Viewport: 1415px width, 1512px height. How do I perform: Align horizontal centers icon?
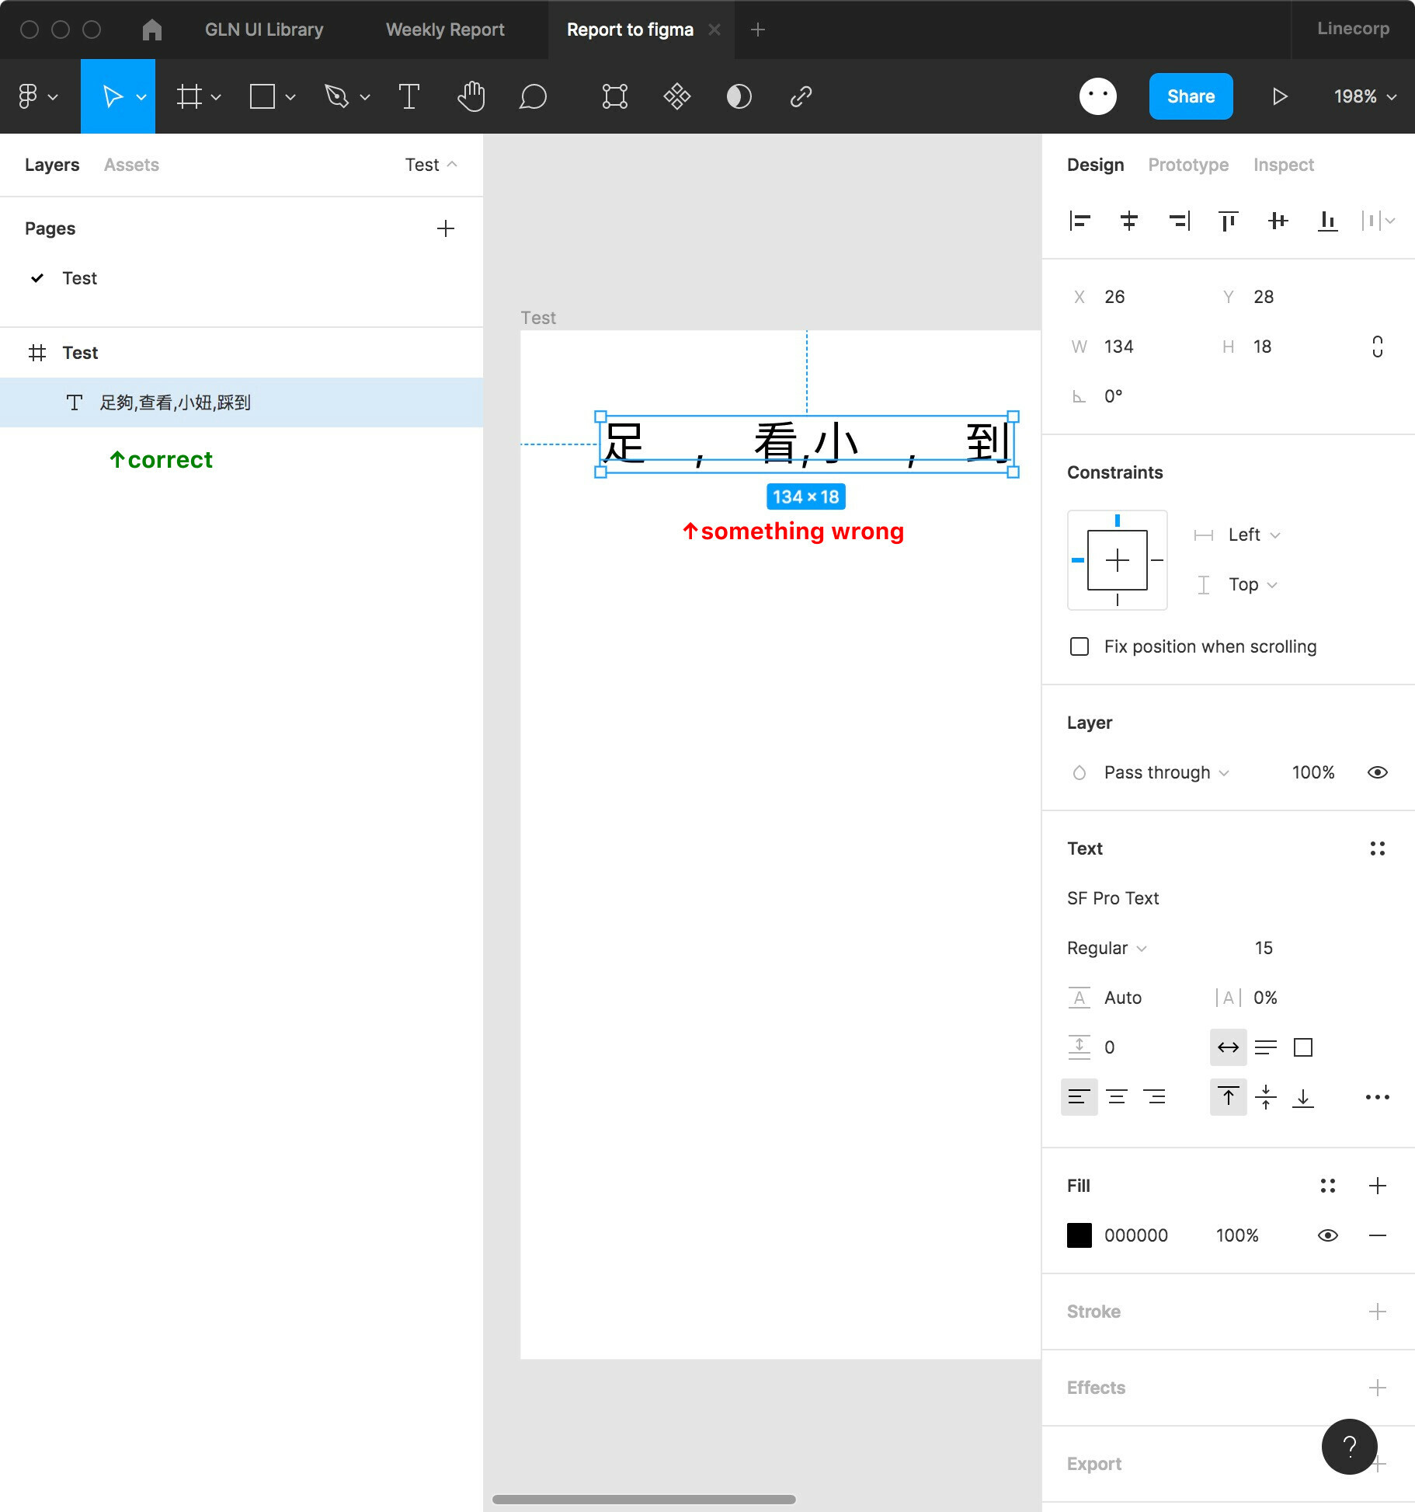[x=1129, y=221]
